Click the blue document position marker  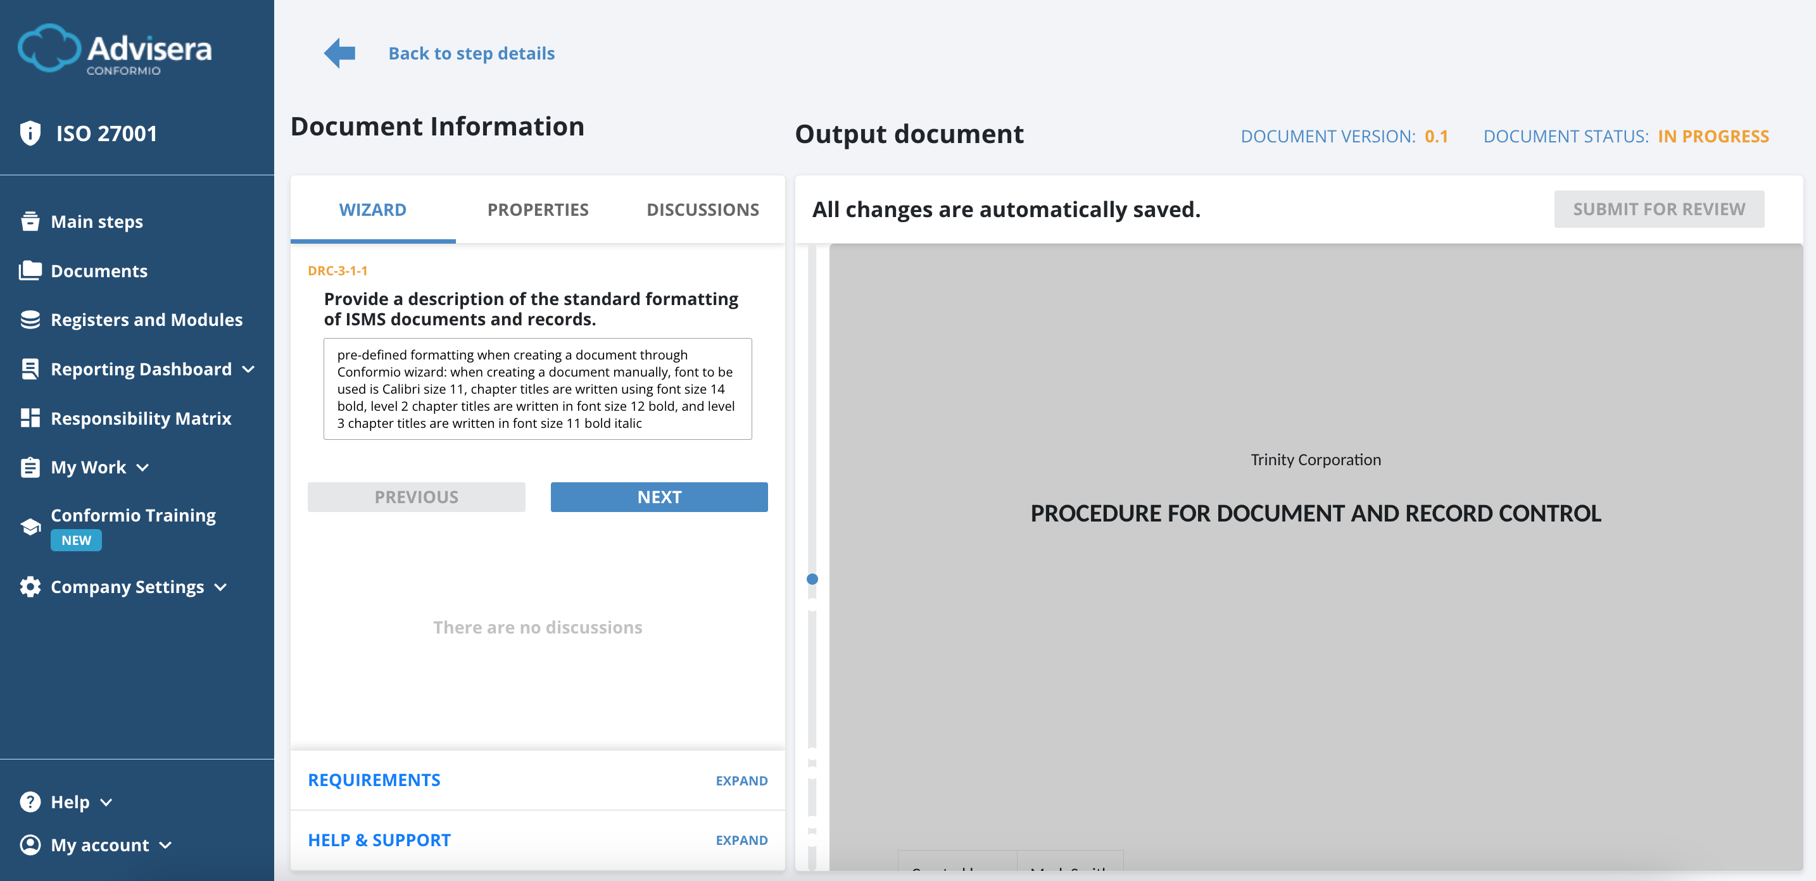tap(812, 579)
